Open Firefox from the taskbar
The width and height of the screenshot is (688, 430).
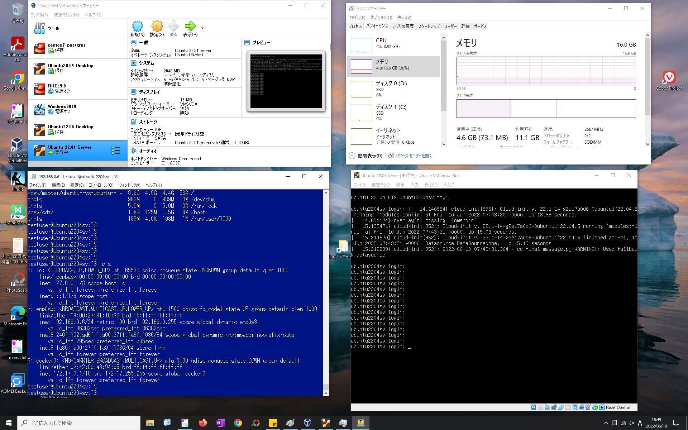click(x=202, y=423)
